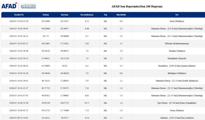Screen dimensions: 205x120
Task: Click the Yazıhan (Malatya) location entry
Action: tap(177, 51)
